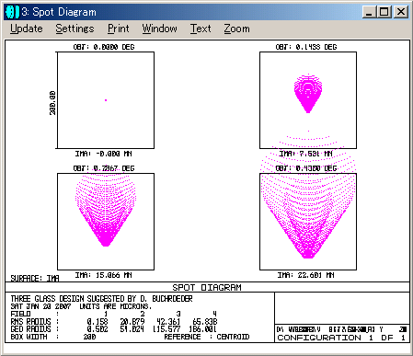Click the 0.2867 DEG field spot plot
Screen dimensions: 413x356
[x=106, y=222]
